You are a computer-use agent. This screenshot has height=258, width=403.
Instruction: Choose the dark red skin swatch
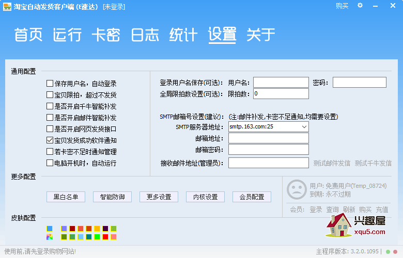coord(72,229)
